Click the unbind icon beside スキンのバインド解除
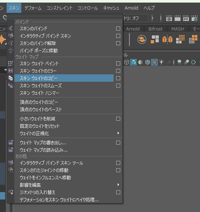This screenshot has width=200, height=212. point(11,43)
